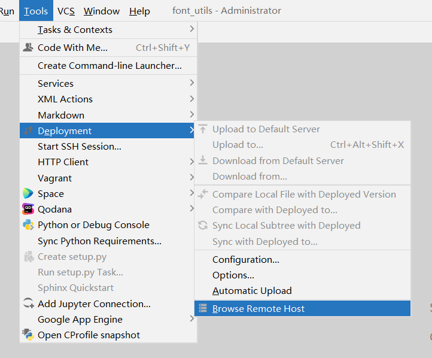The image size is (432, 358).
Task: Select Run setup.py Task entry
Action: [x=108, y=272]
